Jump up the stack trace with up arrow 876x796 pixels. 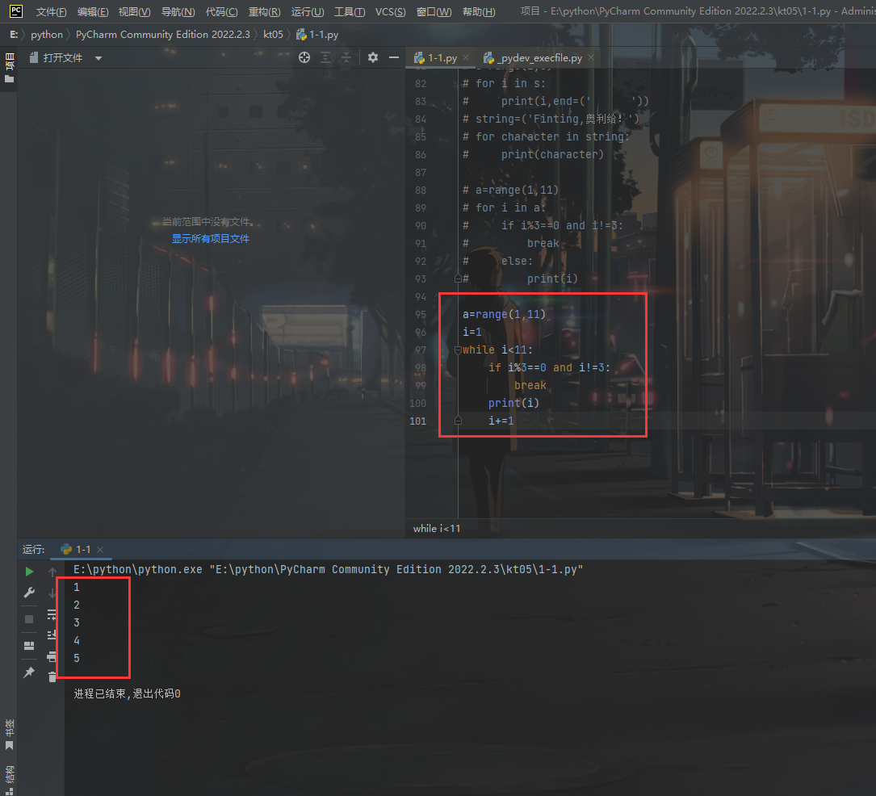52,572
